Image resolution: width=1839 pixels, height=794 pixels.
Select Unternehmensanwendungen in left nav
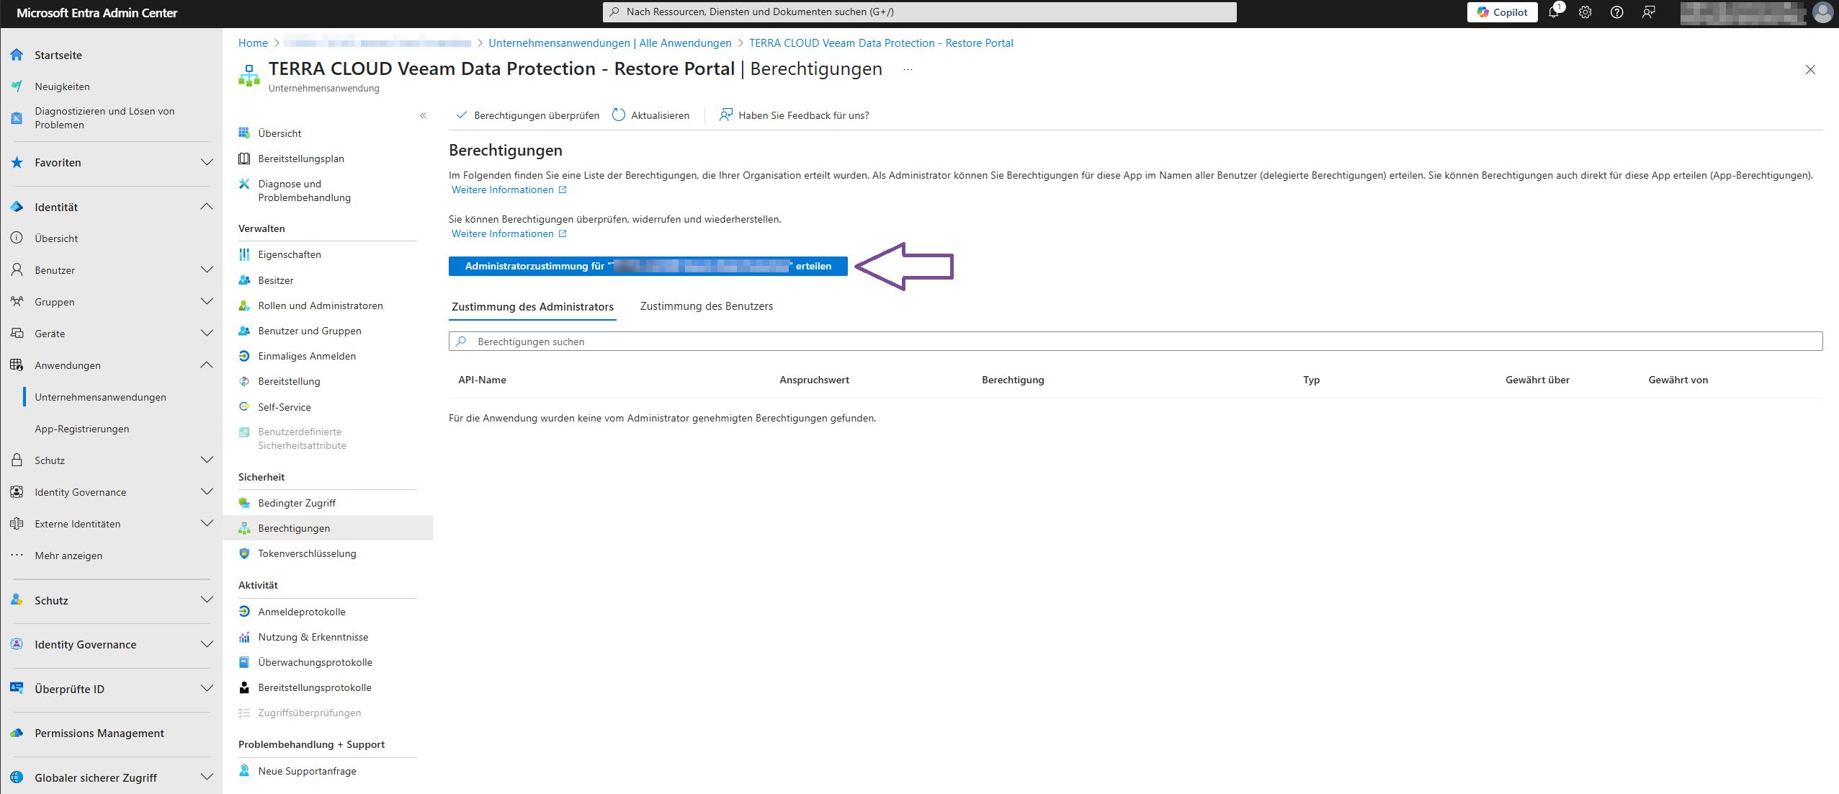[101, 397]
